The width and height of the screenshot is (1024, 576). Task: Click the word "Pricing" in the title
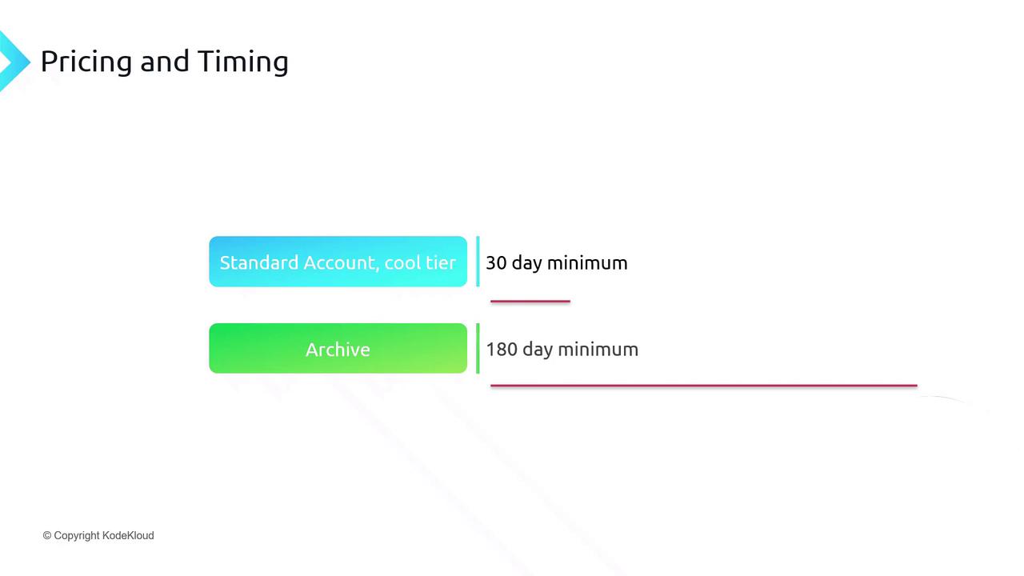[86, 62]
